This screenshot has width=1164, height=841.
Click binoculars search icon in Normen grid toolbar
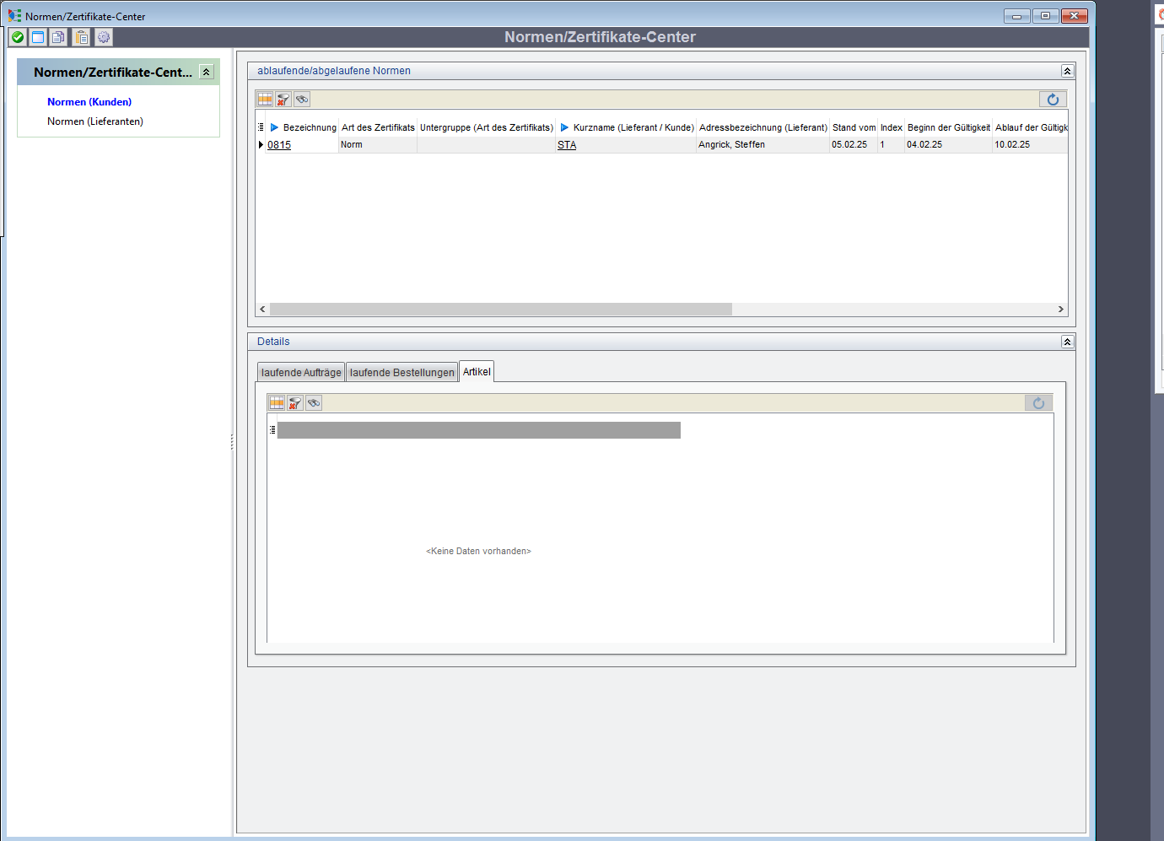pos(302,100)
